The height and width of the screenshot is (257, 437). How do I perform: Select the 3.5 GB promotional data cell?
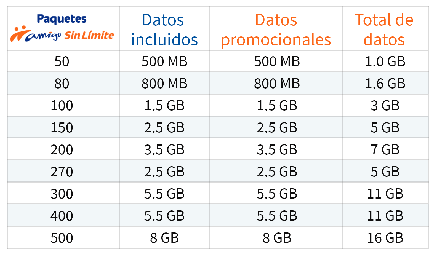tap(277, 150)
